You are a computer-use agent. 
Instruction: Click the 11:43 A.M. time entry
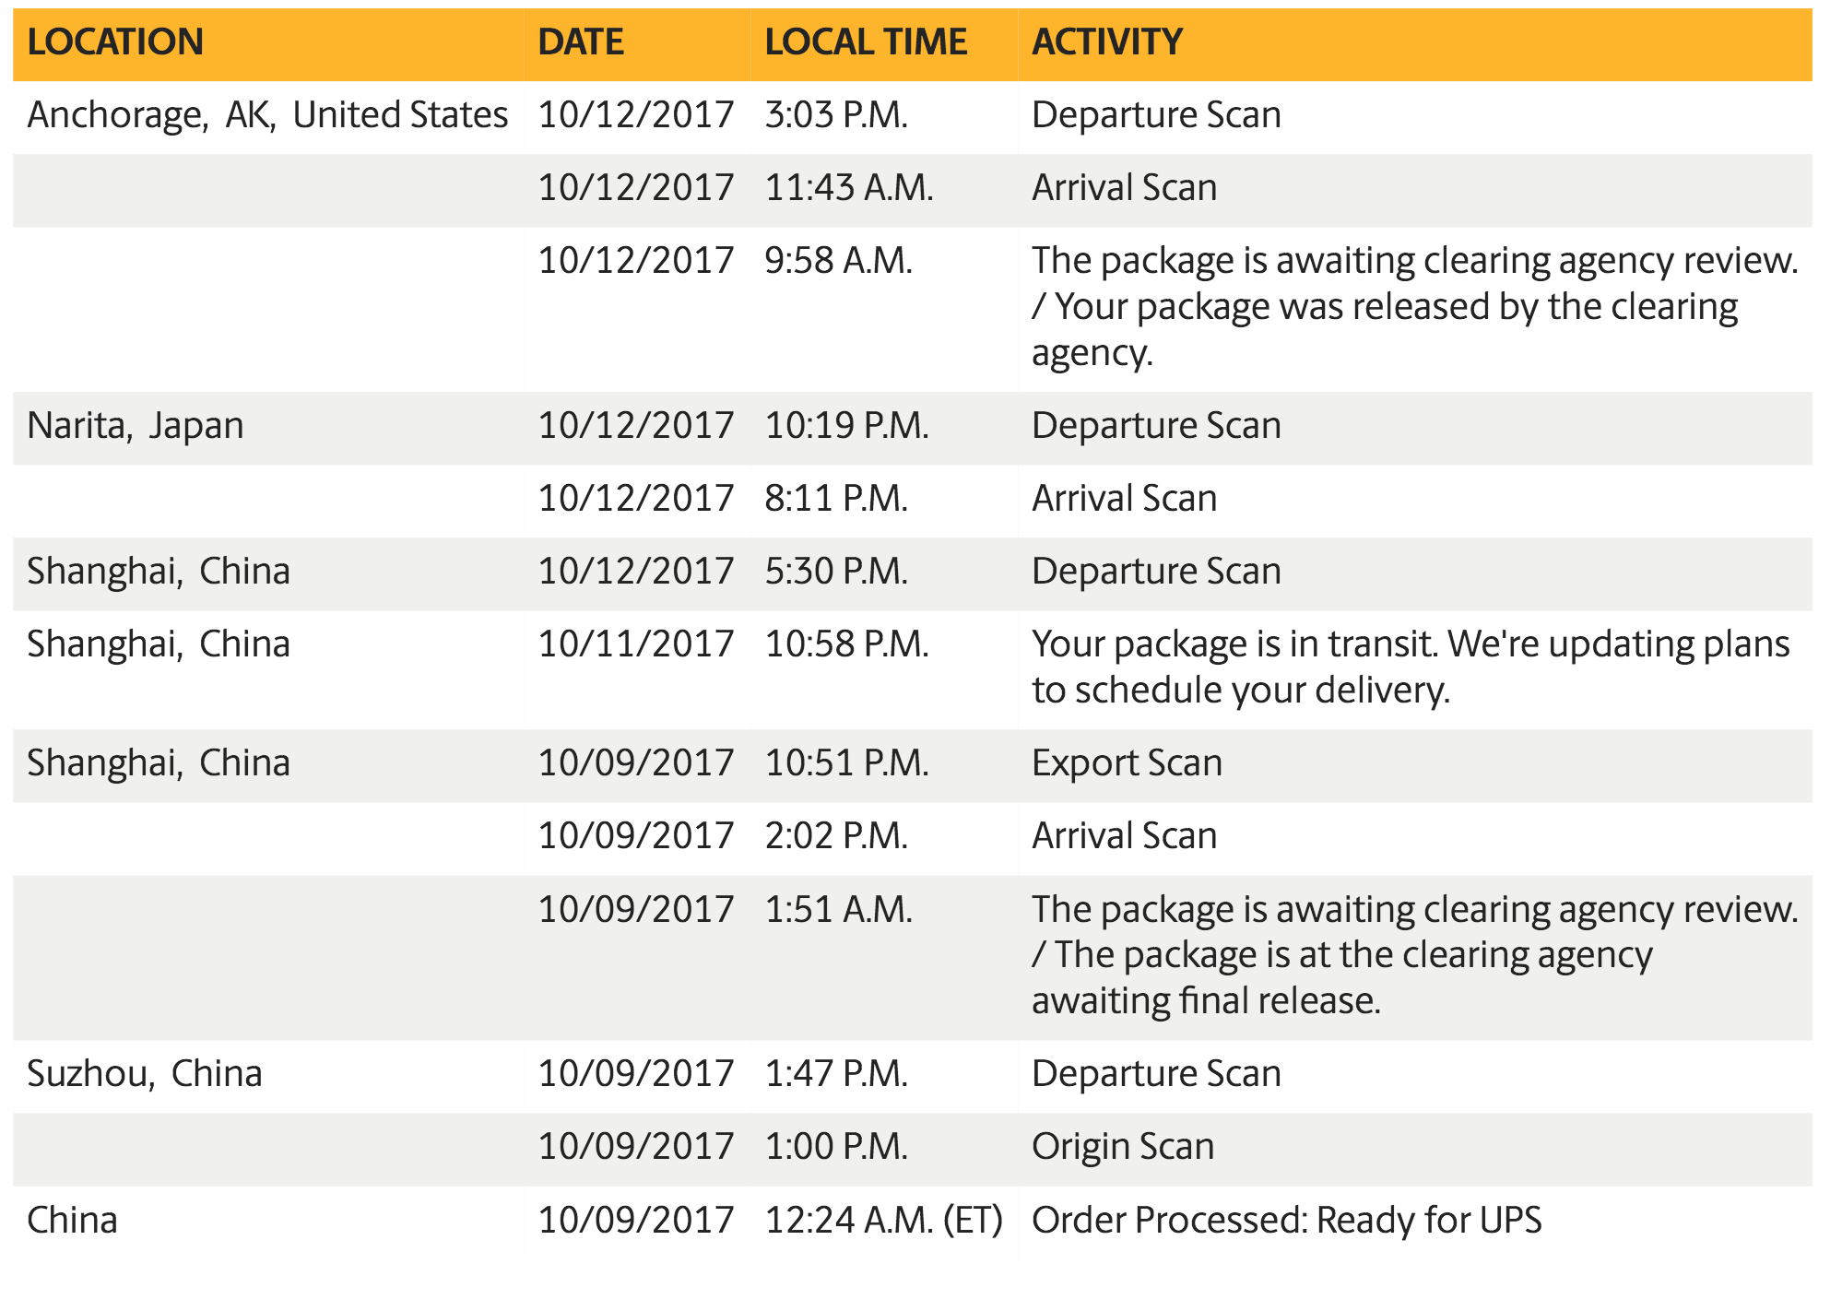pos(849,188)
